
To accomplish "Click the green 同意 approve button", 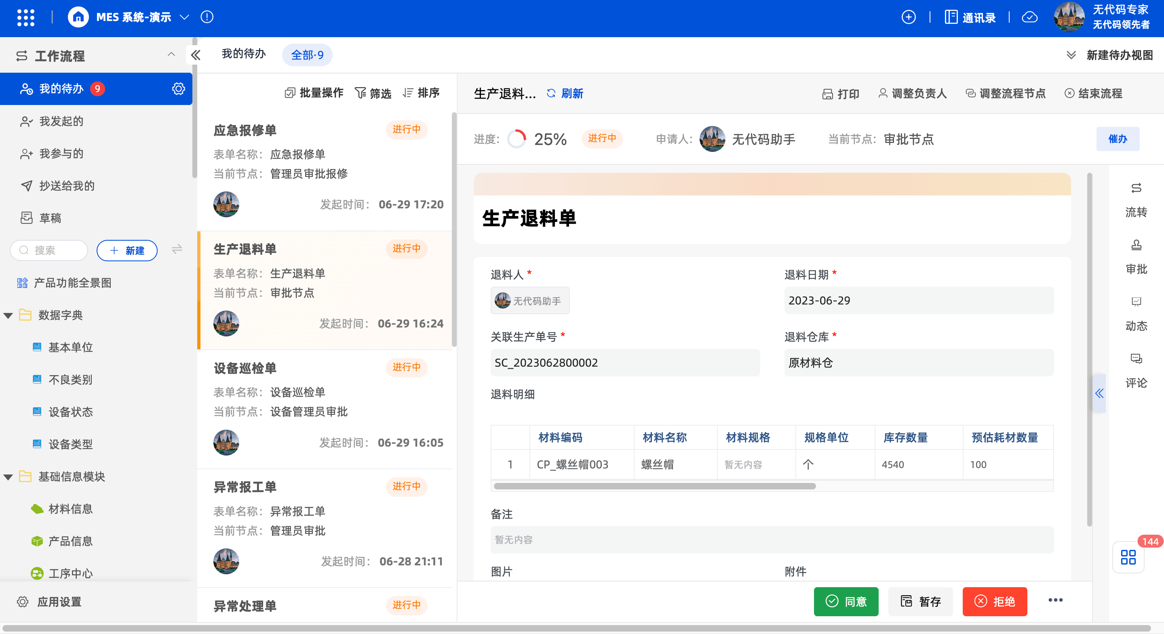I will click(x=846, y=601).
